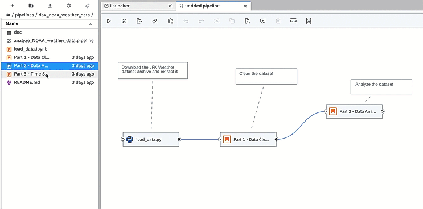
Task: Select Part 3 - Time S... notebook file
Action: 50,74
